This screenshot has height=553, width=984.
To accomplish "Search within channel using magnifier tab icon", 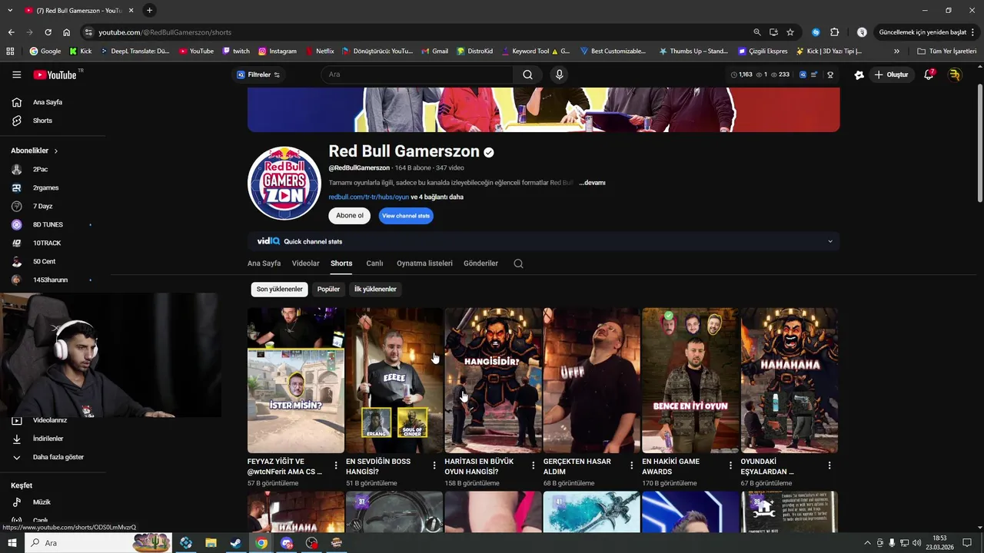I will point(518,263).
